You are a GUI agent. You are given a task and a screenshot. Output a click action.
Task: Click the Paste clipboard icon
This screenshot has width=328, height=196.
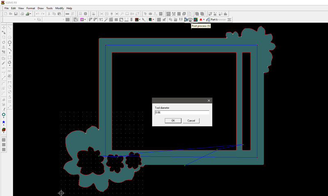coord(59,14)
